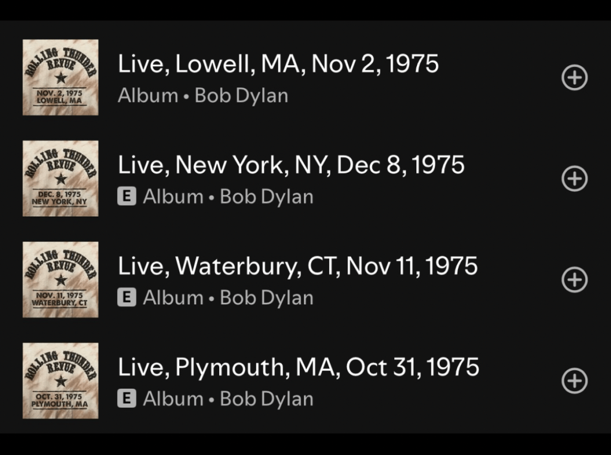Open title Live, New York, NY, Dec 8, 1975
611x455 pixels.
pyautogui.click(x=291, y=165)
